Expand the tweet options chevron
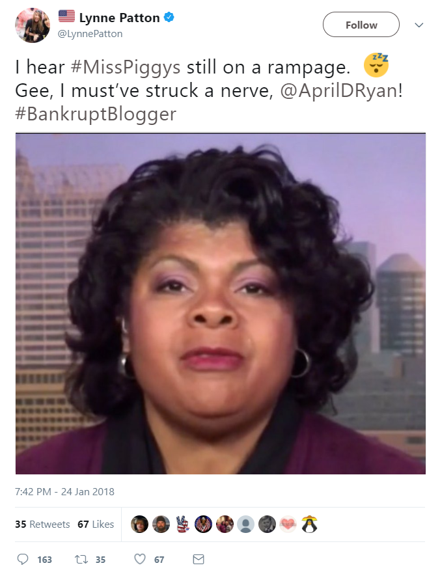 click(x=419, y=25)
